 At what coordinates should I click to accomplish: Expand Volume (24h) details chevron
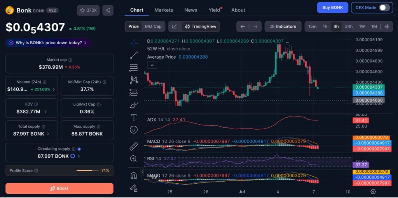[x=54, y=89]
